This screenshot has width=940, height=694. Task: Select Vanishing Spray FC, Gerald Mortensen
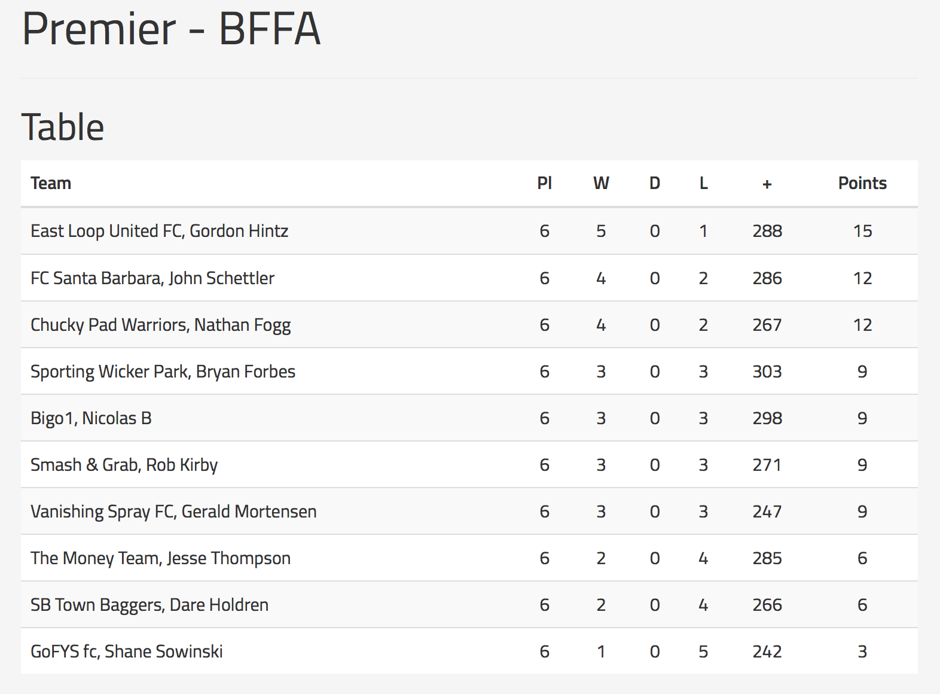click(x=173, y=512)
